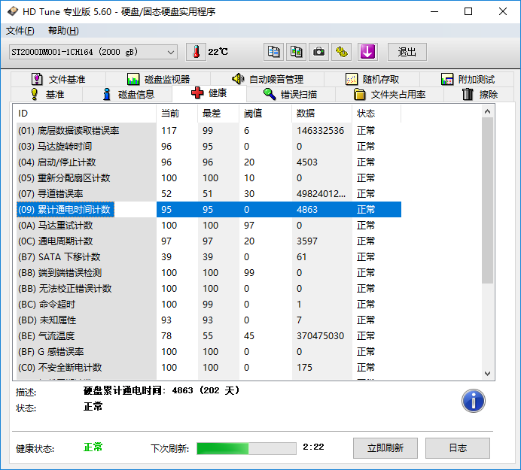Open the drive selection dropdown
Image resolution: width=521 pixels, height=470 pixels.
93,52
